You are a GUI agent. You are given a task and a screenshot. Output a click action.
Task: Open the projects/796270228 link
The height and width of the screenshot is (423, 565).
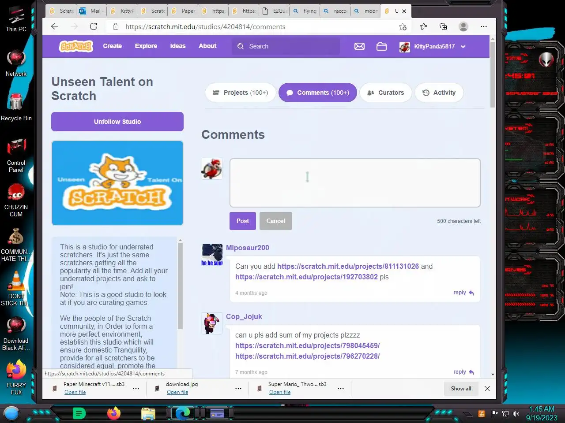[307, 356]
